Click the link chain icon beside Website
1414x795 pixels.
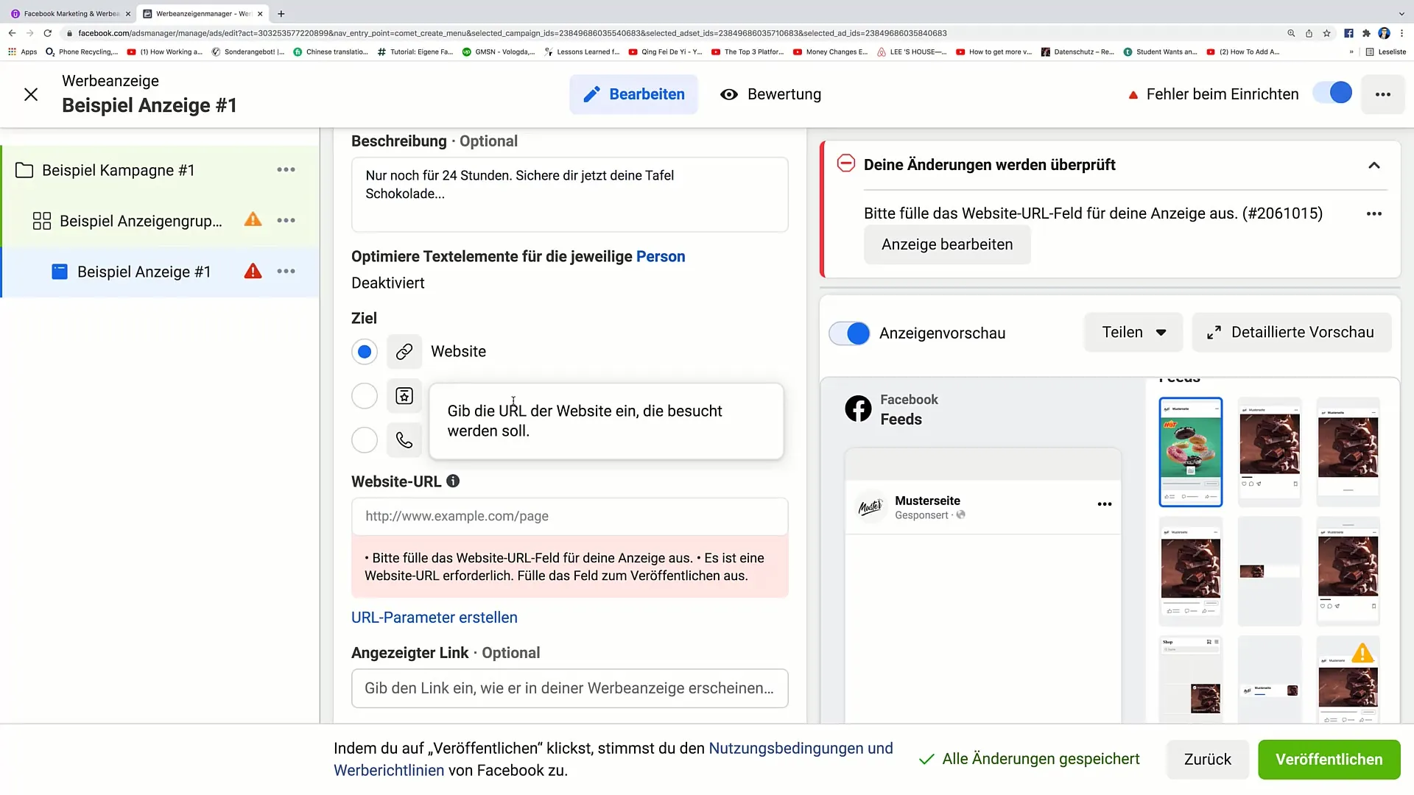coord(404,352)
